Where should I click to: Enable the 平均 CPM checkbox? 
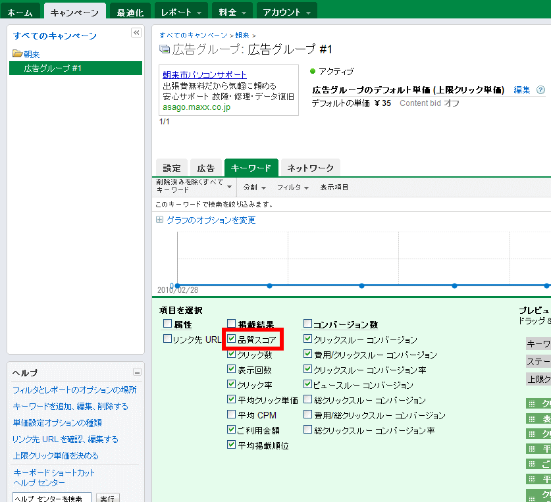tap(231, 414)
